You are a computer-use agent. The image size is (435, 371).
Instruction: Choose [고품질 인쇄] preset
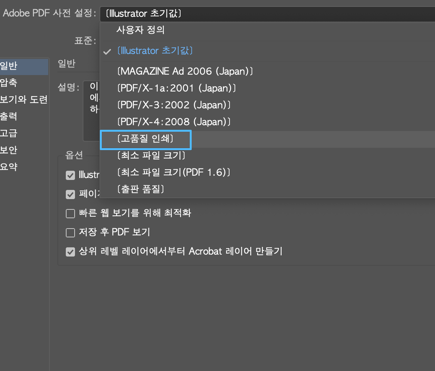coord(267,139)
